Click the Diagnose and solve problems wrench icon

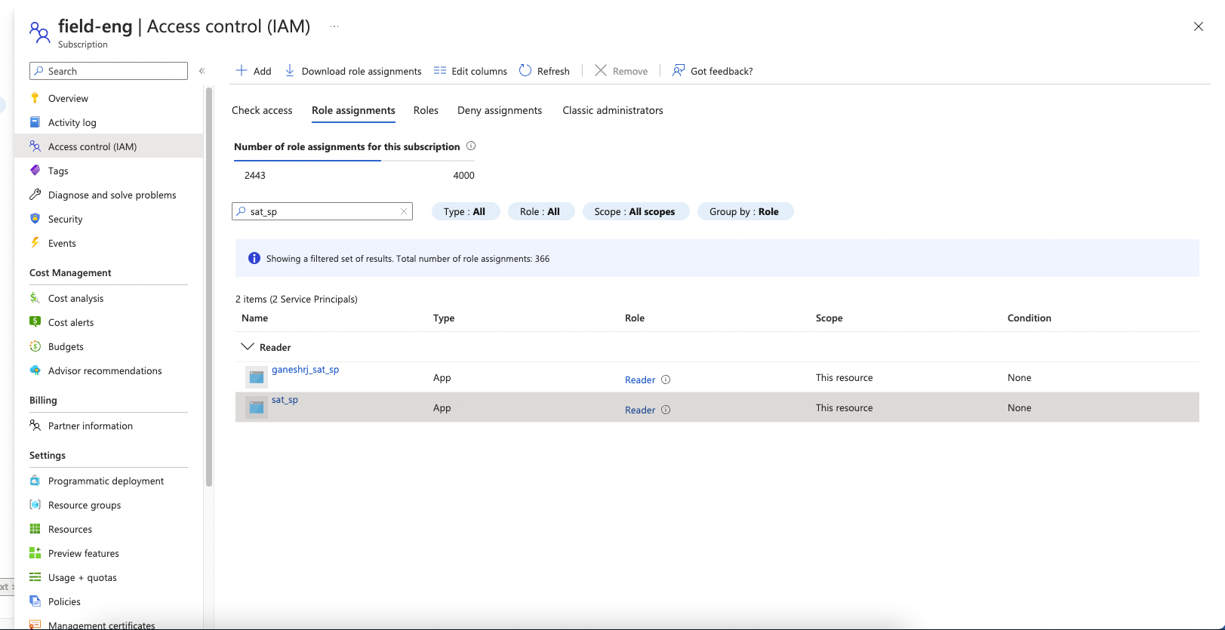(35, 195)
